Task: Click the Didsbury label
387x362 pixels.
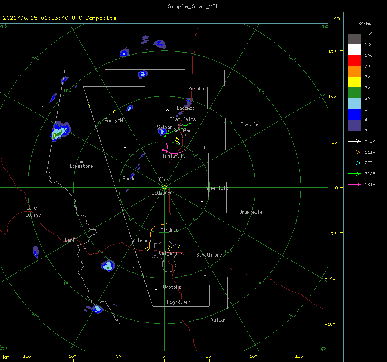Action: pyautogui.click(x=162, y=193)
